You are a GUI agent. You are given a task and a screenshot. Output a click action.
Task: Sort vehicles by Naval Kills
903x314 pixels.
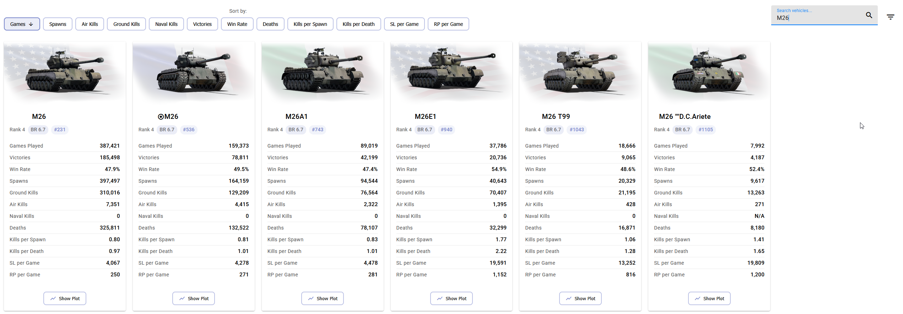[x=167, y=24]
